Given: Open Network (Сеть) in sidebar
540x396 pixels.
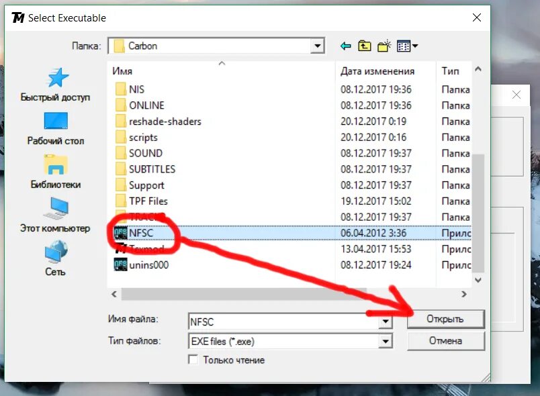Looking at the screenshot, I should coord(56,258).
